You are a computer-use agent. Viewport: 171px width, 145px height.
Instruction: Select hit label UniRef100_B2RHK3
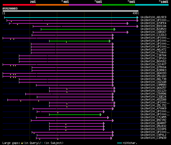pyautogui.click(x=153, y=70)
